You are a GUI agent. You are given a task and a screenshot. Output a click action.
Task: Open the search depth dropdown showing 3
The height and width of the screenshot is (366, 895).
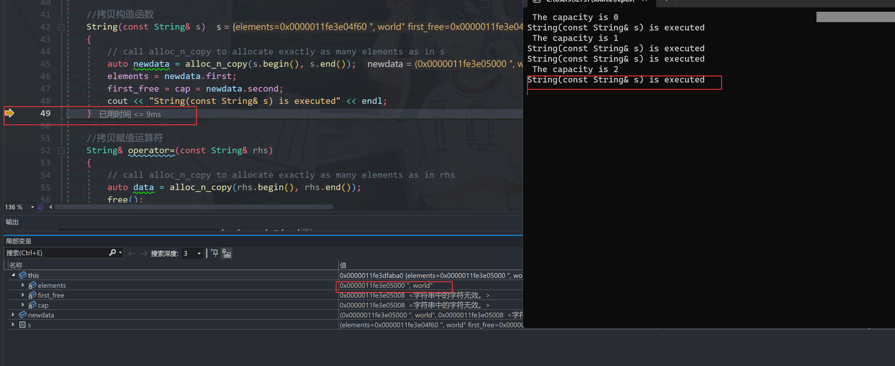(x=198, y=253)
